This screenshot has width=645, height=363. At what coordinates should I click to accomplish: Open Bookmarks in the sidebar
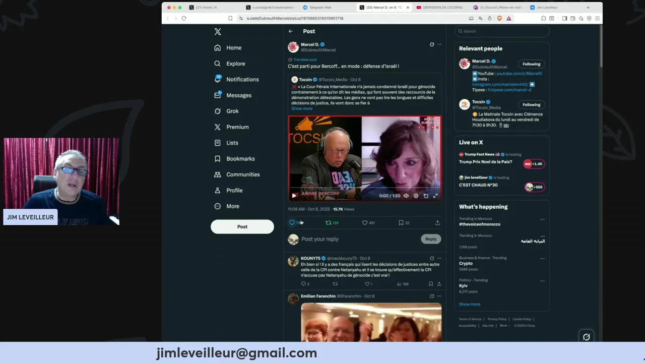pyautogui.click(x=234, y=159)
